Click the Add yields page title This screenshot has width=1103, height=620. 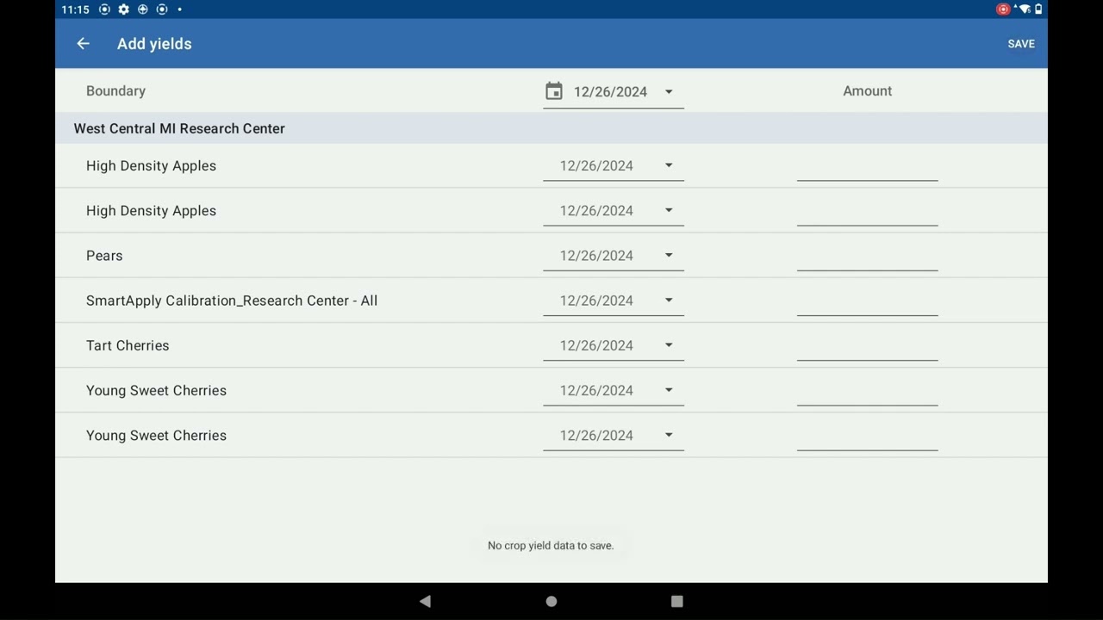154,44
